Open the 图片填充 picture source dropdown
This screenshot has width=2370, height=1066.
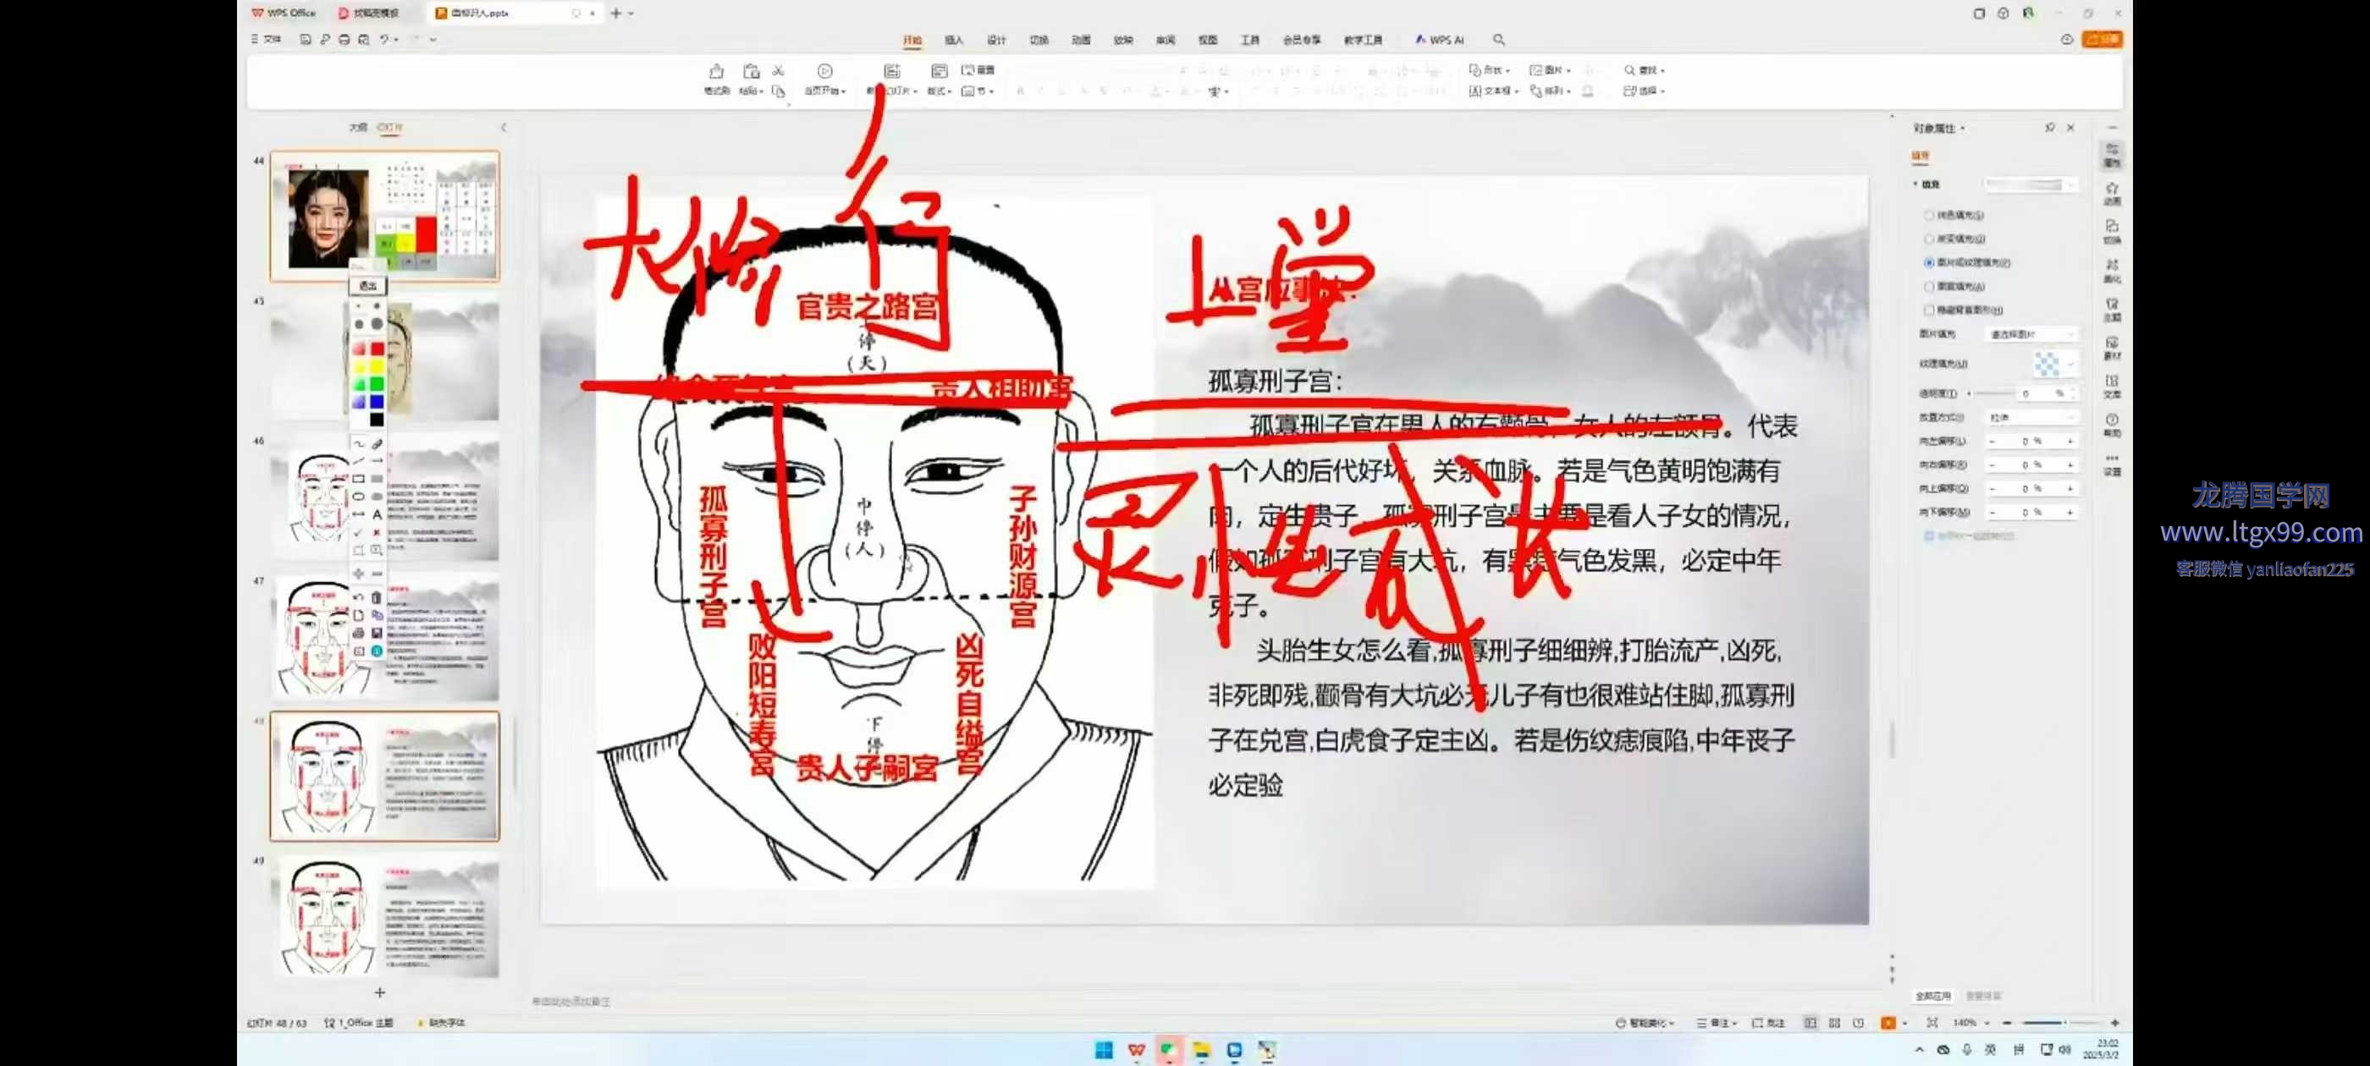point(2031,334)
